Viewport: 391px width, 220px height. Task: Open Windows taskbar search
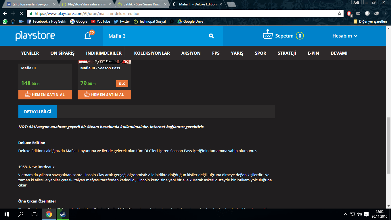(x=21, y=214)
